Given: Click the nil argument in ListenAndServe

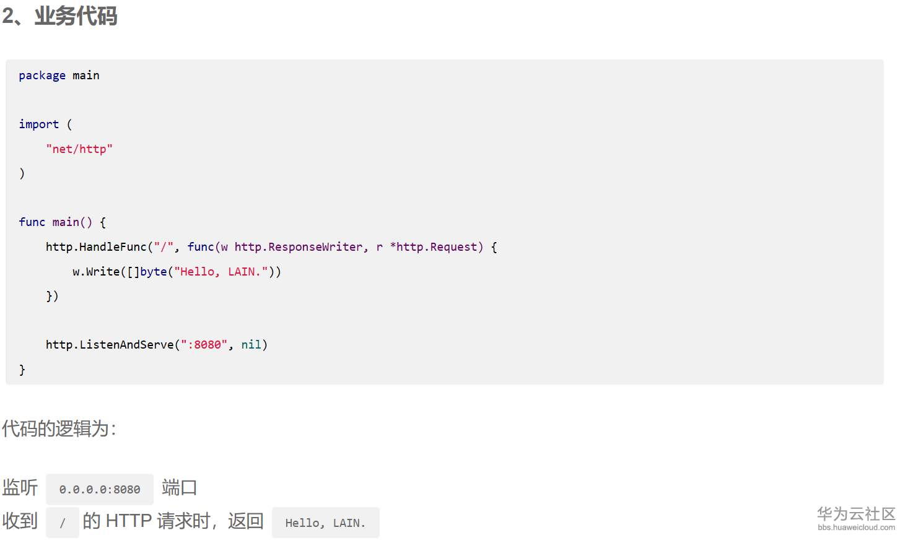Looking at the screenshot, I should [251, 345].
